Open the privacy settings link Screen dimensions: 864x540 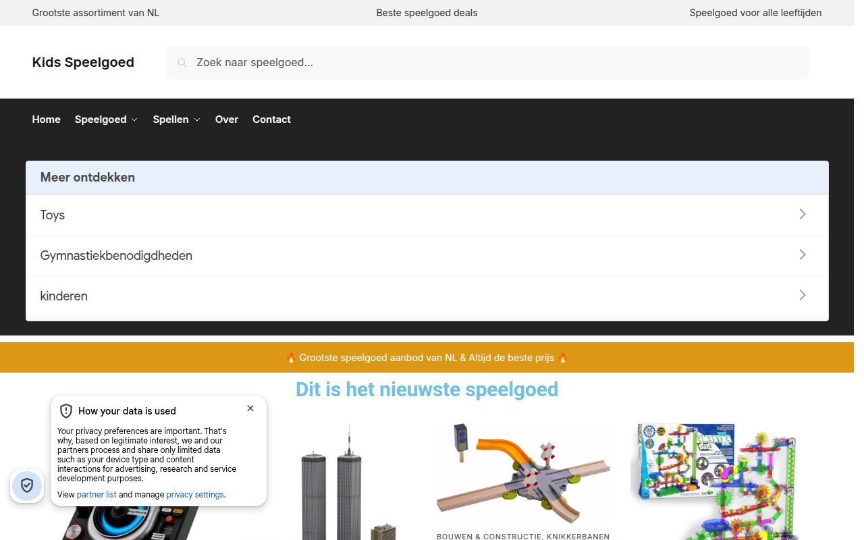click(x=195, y=495)
